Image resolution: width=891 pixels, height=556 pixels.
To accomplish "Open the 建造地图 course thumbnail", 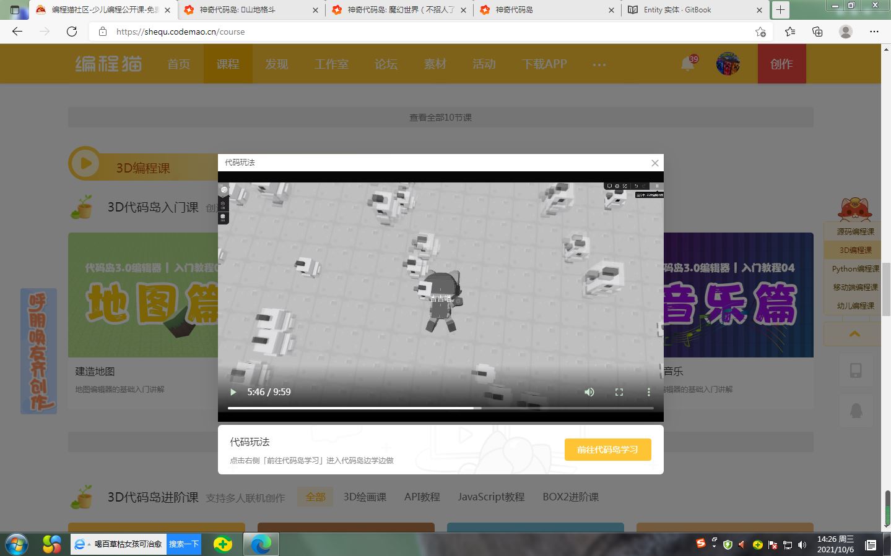I will [x=143, y=295].
